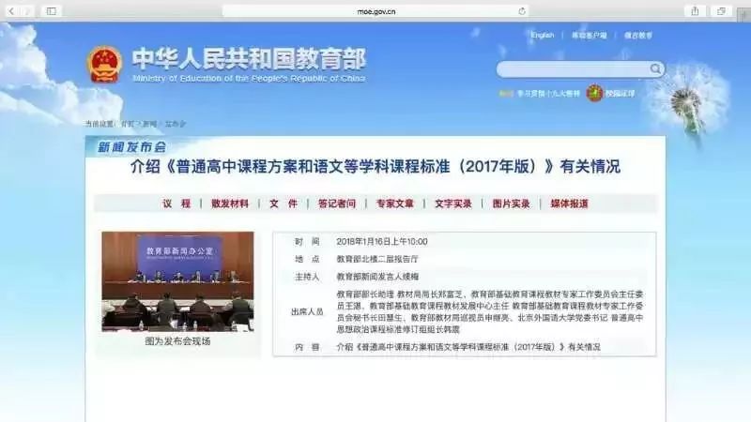Open the 十九大精神 study link

[548, 94]
